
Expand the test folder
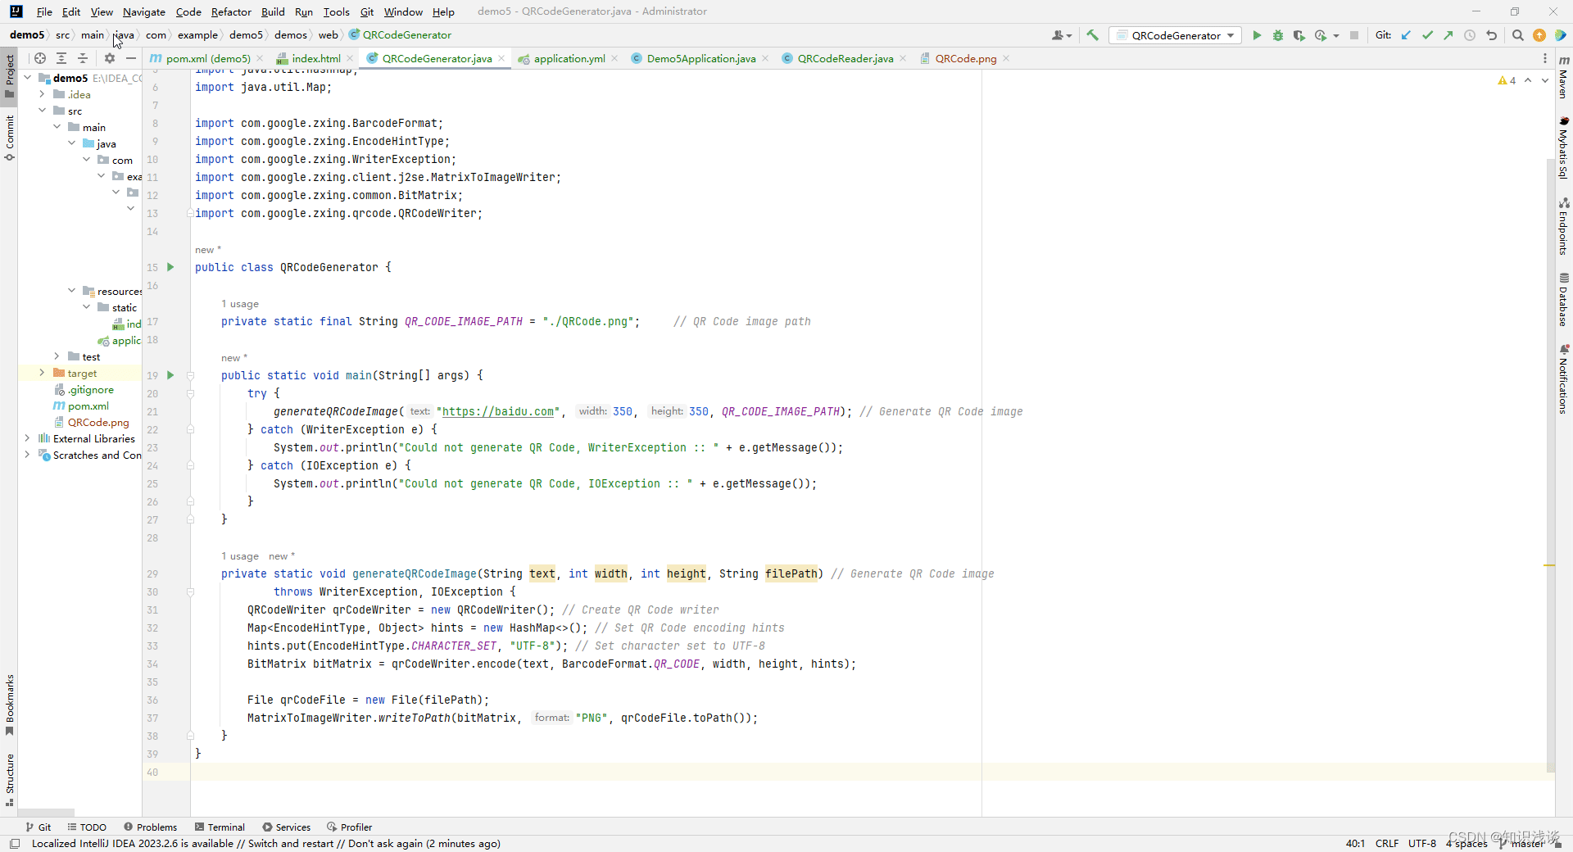click(57, 356)
